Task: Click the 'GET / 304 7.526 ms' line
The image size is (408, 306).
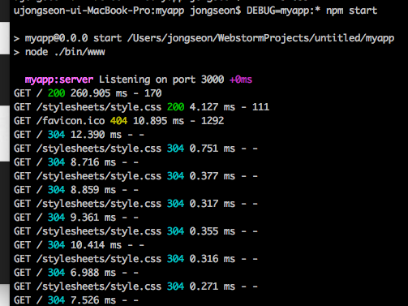Action: tap(76, 300)
